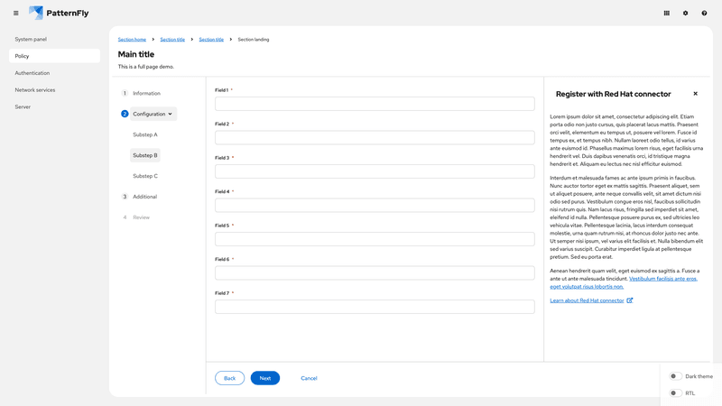
Task: Open Server in the sidebar
Action: click(x=54, y=106)
